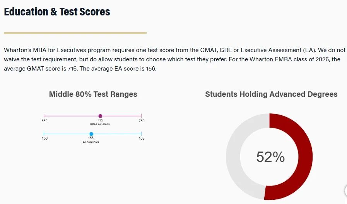Click the 52% label inside donut chart
The height and width of the screenshot is (204, 347).
(270, 157)
